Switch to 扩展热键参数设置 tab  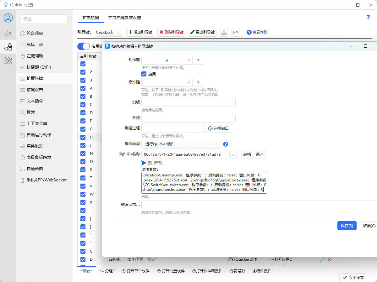click(x=124, y=18)
